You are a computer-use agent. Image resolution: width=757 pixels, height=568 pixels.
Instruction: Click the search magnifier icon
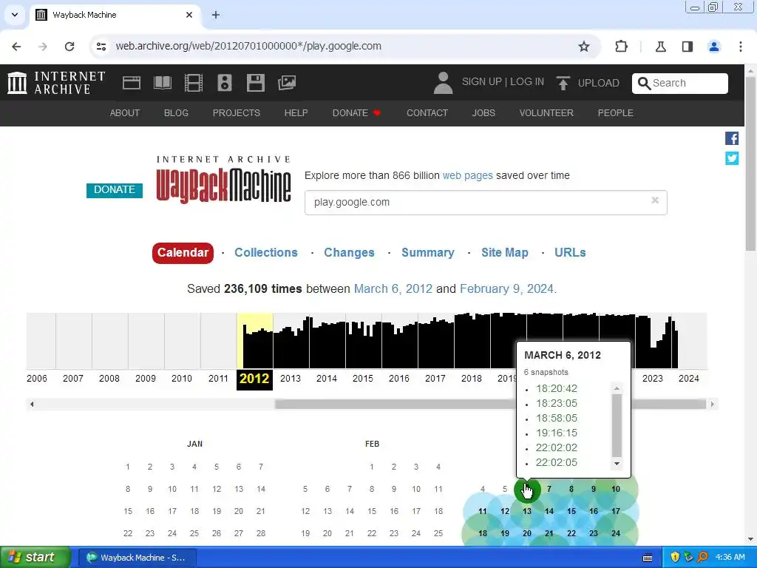tap(644, 83)
